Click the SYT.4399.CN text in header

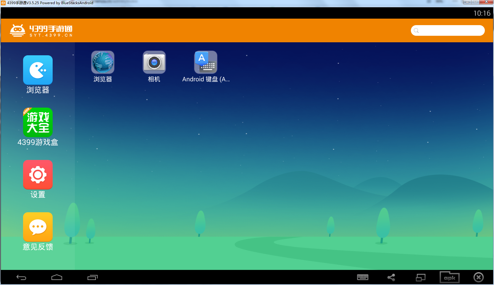51,35
